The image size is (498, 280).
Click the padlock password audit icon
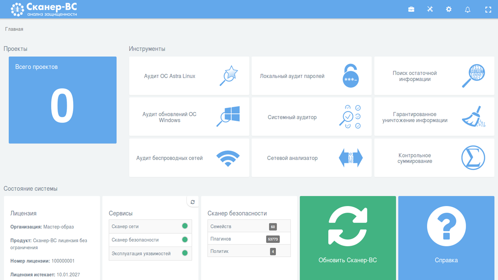click(x=351, y=76)
